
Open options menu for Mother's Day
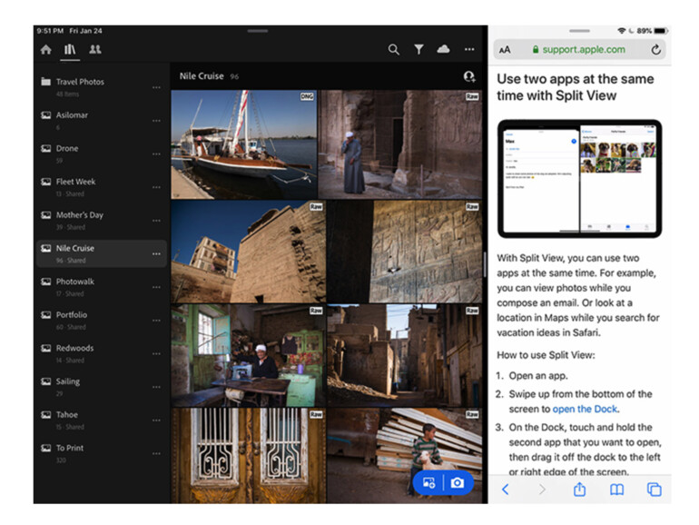pyautogui.click(x=156, y=221)
